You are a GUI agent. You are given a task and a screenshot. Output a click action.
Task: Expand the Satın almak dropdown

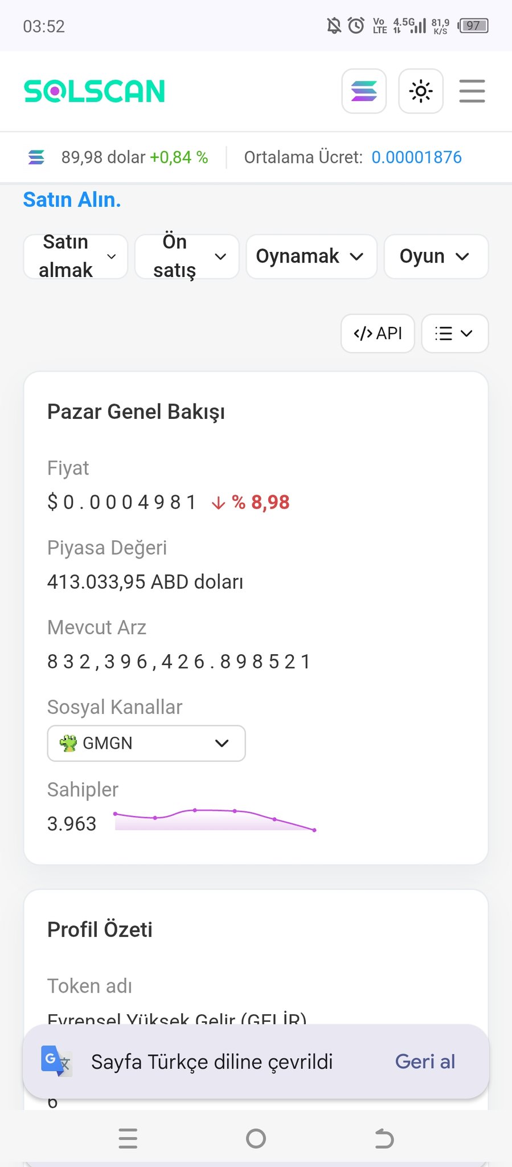tap(76, 256)
